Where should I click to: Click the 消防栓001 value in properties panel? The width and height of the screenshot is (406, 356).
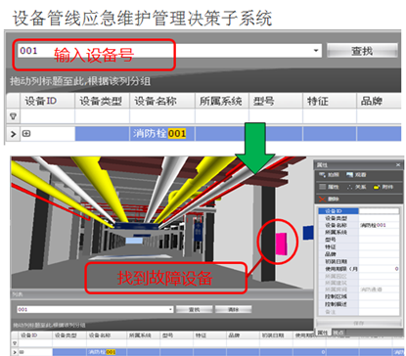pyautogui.click(x=373, y=225)
